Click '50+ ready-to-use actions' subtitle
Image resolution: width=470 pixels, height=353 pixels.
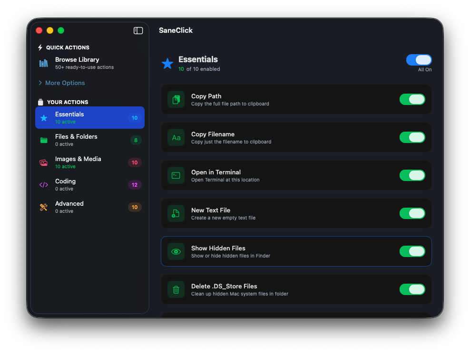tap(85, 67)
